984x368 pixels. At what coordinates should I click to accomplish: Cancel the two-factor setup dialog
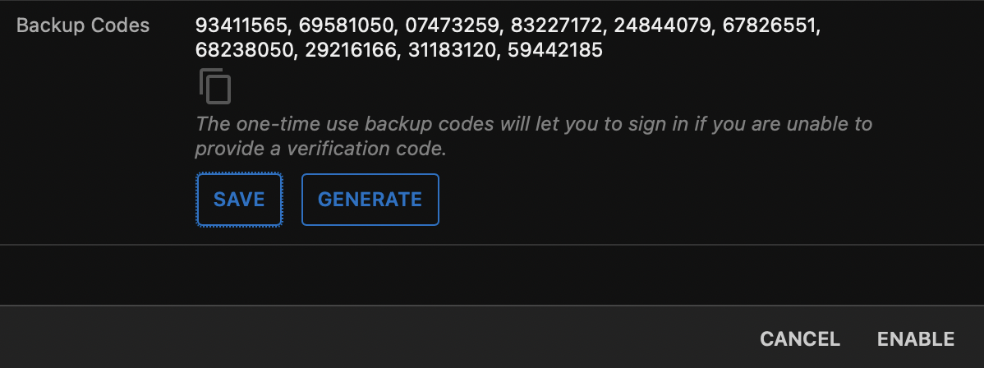click(799, 338)
